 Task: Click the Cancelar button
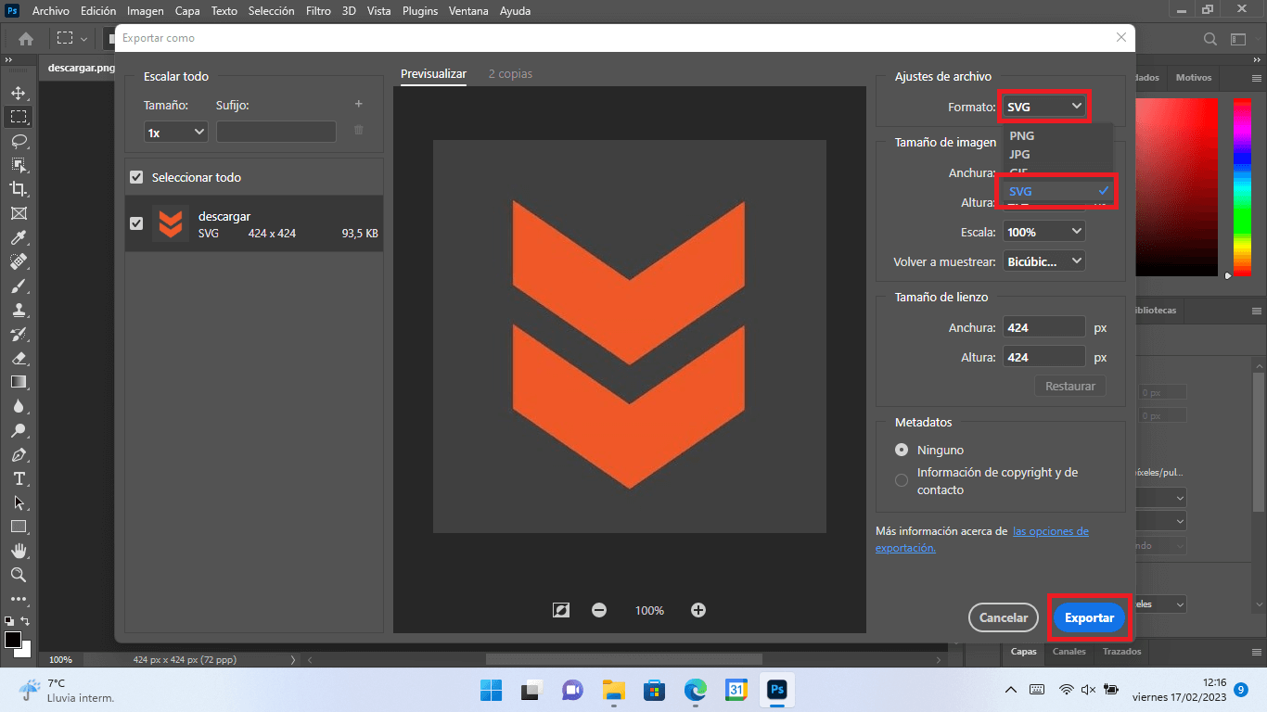tap(1004, 617)
